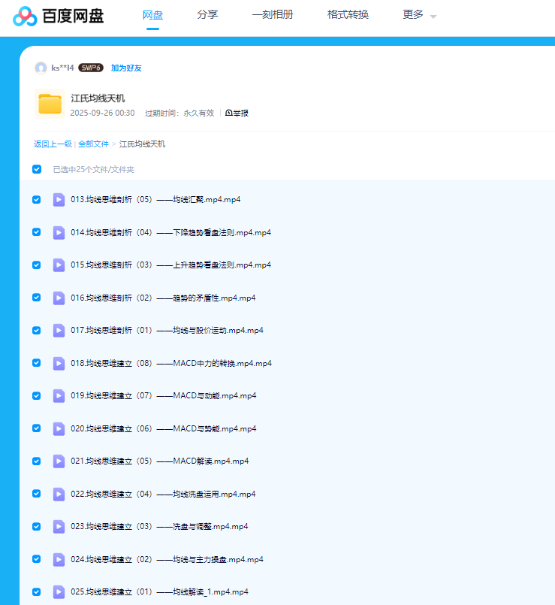Click the Baidu Netdisk logo icon
Viewport: 555px width, 605px height.
click(25, 16)
